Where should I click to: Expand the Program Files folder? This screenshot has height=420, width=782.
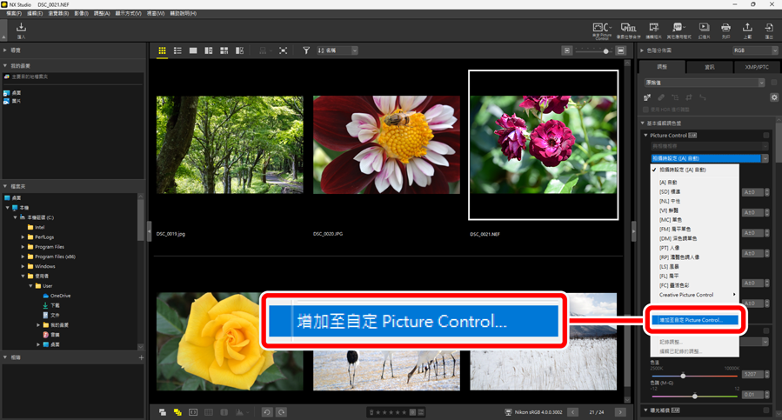click(x=23, y=247)
